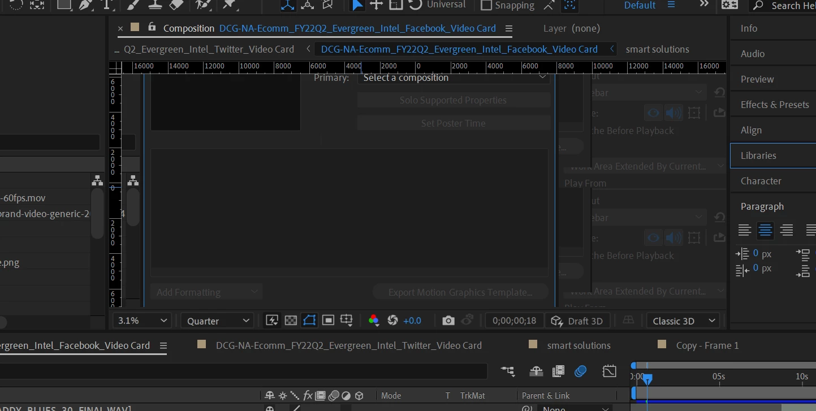Switch to the smart solutions timeline tab
Image resolution: width=816 pixels, height=411 pixels.
tap(579, 345)
